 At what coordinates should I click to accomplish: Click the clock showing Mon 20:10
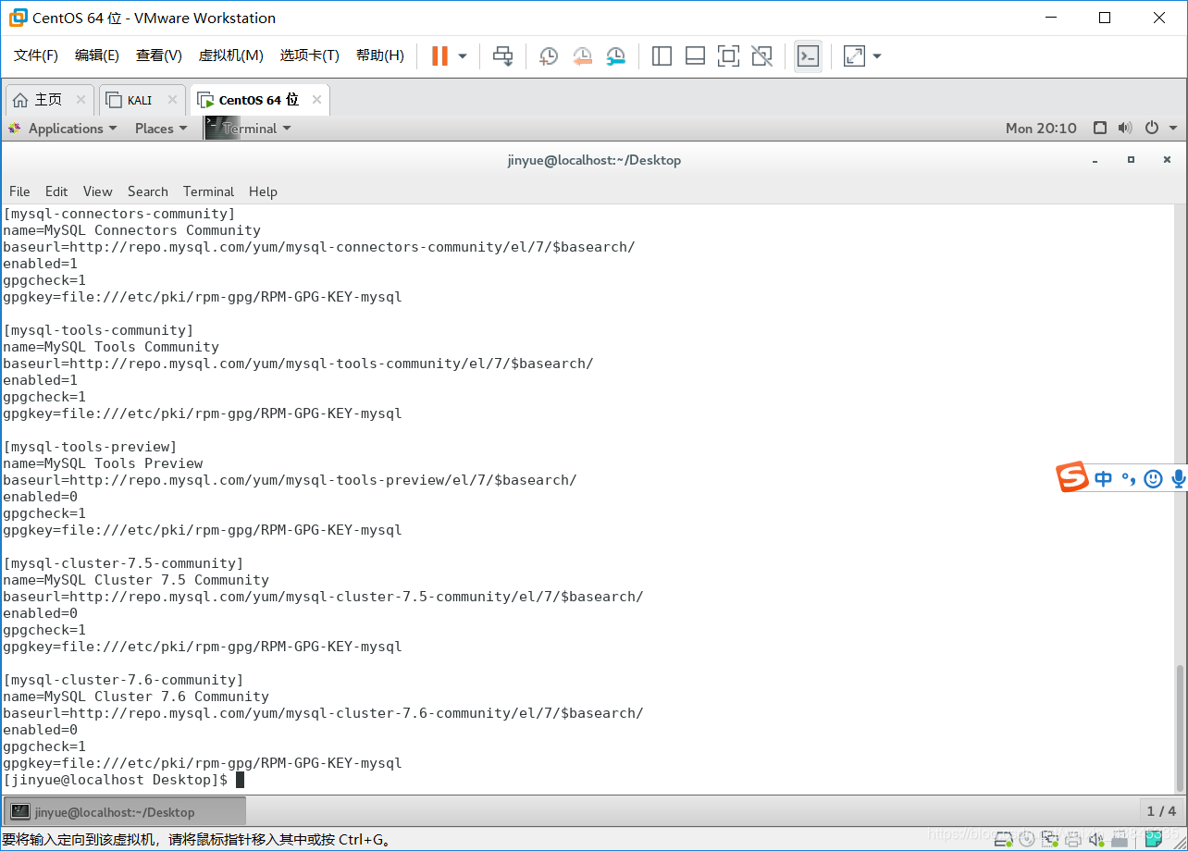click(x=1041, y=129)
